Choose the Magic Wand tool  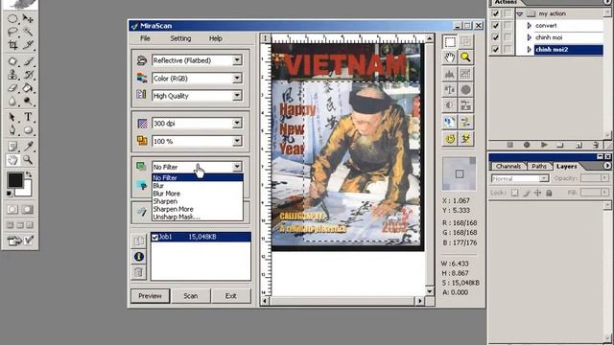28,32
